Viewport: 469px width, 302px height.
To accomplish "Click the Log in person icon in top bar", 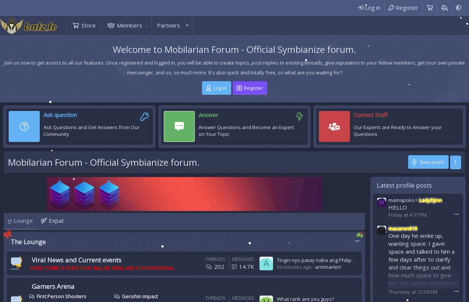I will pos(360,8).
